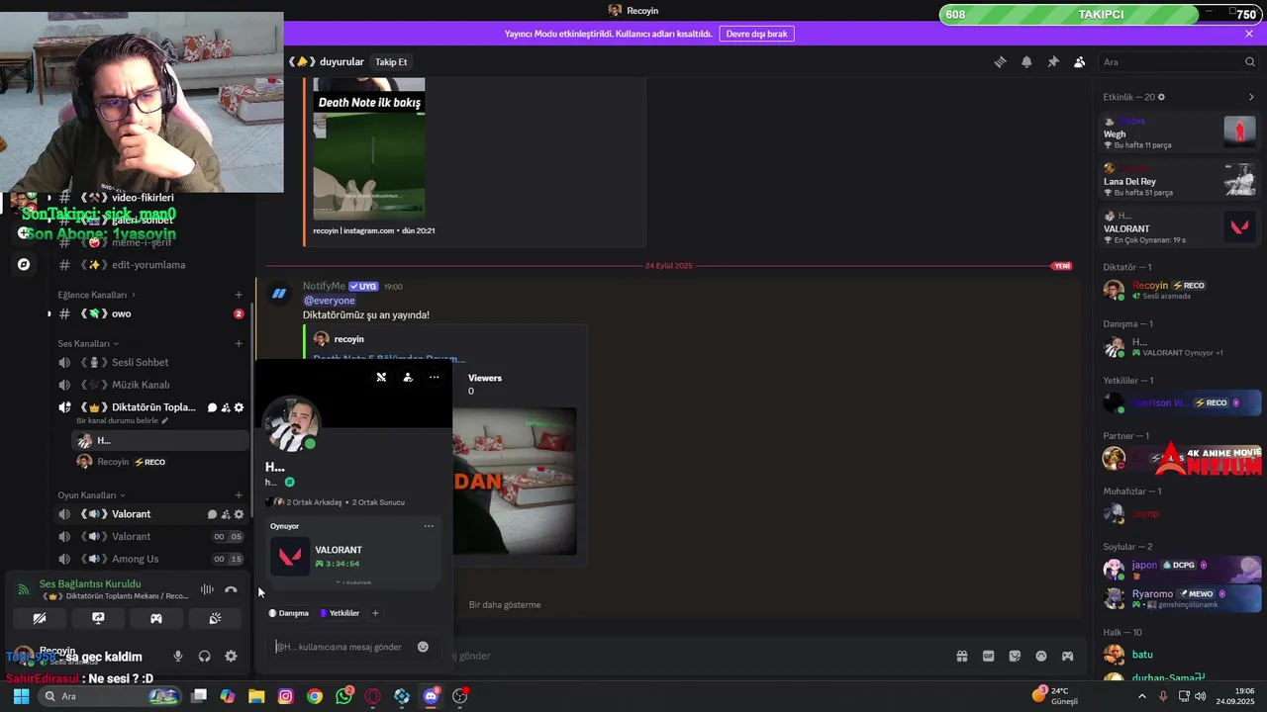Screen dimensions: 1267x712
Task: Create invite for Diktatörün Toplantı channel
Action: (226, 407)
